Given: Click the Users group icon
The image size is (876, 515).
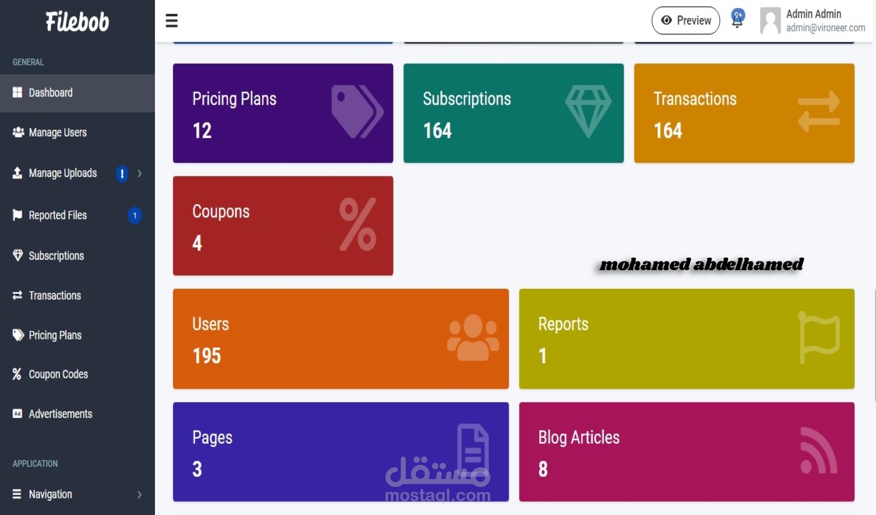Looking at the screenshot, I should (473, 337).
